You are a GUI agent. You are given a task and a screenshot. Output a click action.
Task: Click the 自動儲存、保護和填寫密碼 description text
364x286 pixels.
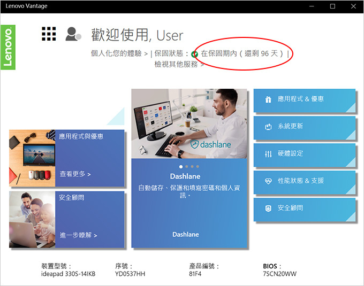click(189, 191)
